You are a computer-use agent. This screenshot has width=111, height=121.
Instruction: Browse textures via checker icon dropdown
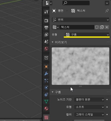click(x=55, y=27)
